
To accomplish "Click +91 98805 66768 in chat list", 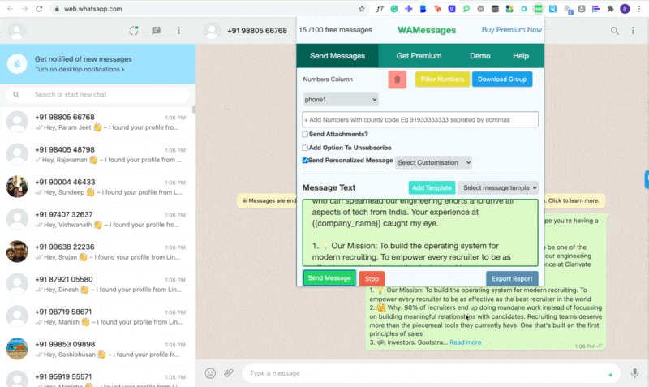I will click(65, 117).
